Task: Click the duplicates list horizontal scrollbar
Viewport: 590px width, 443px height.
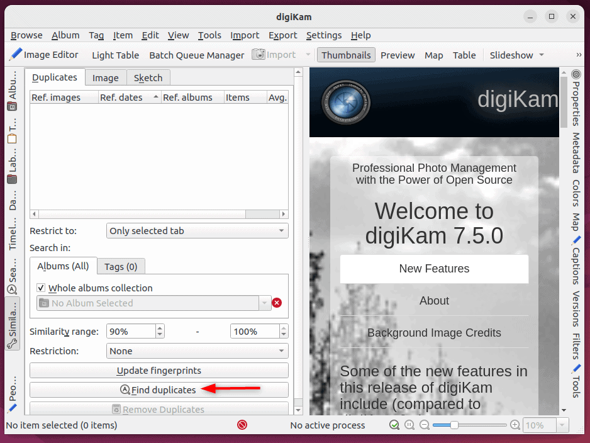Action: point(159,214)
